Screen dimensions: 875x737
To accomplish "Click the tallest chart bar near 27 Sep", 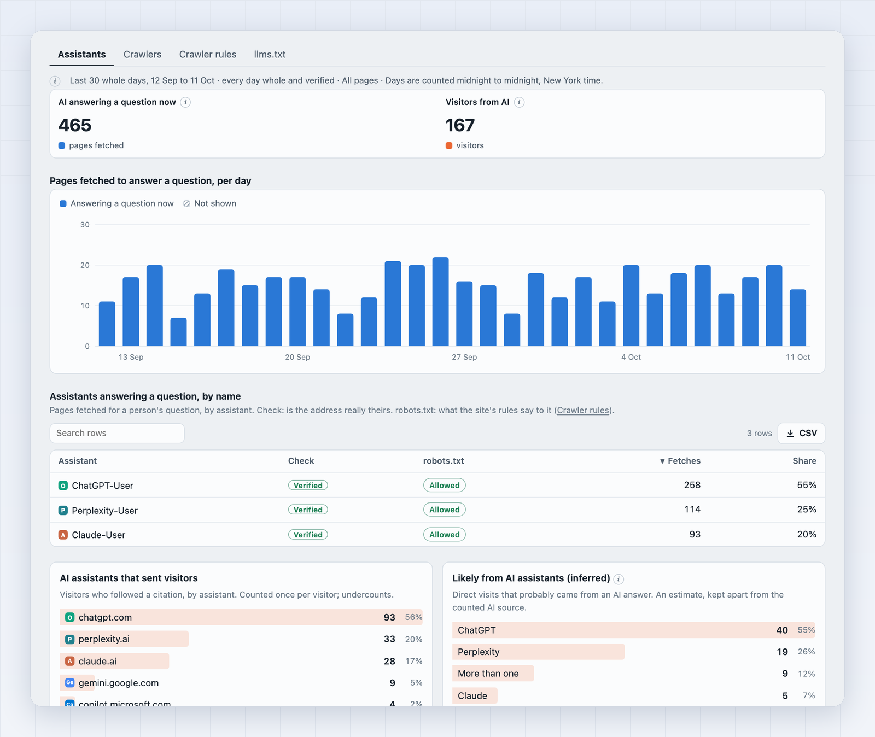I will [440, 301].
